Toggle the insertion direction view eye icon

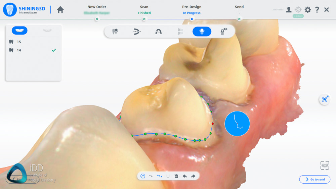tap(224, 32)
